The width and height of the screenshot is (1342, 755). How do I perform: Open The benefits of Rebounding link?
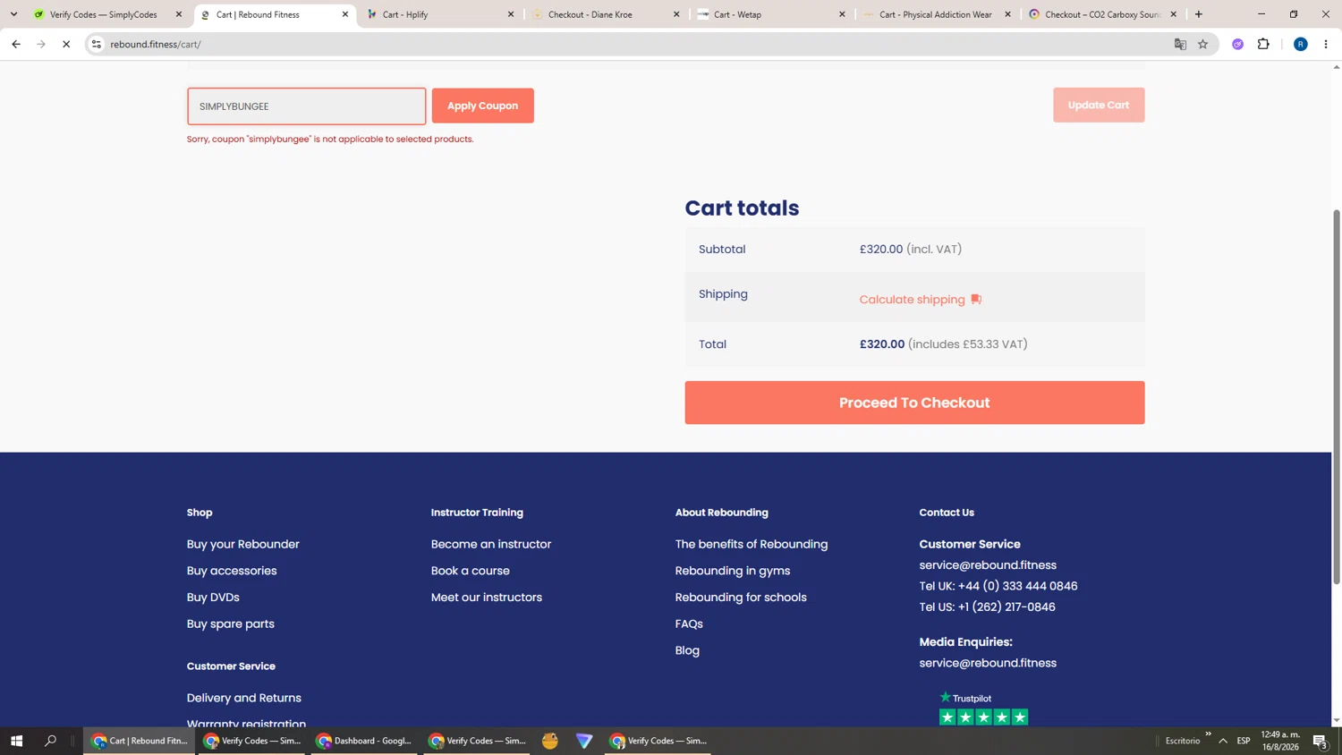click(x=752, y=544)
